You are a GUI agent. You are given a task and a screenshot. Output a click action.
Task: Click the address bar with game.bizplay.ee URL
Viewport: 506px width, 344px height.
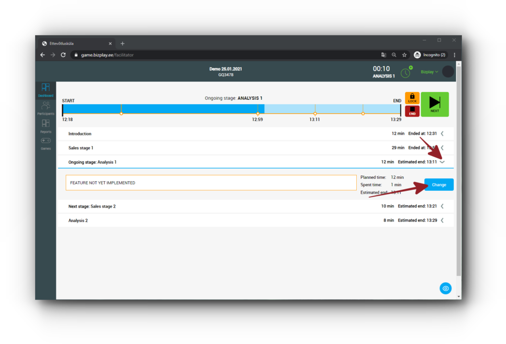point(222,55)
